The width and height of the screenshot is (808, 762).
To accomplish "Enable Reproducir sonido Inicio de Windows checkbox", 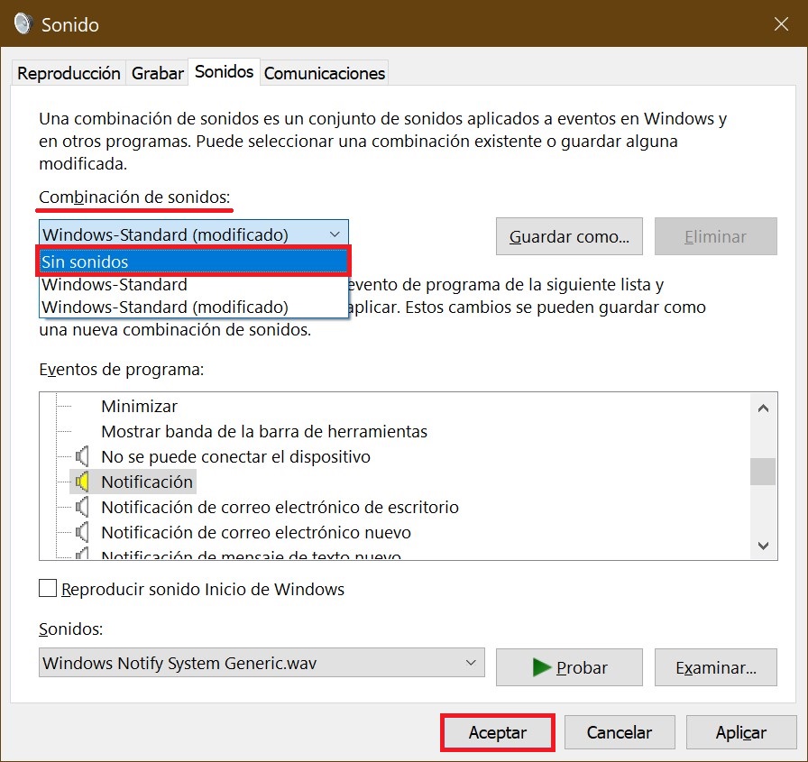I will click(48, 590).
